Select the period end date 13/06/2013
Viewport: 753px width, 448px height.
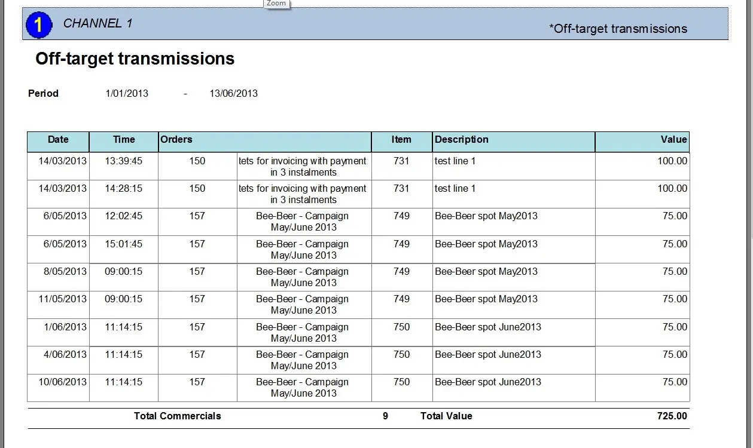coord(233,93)
